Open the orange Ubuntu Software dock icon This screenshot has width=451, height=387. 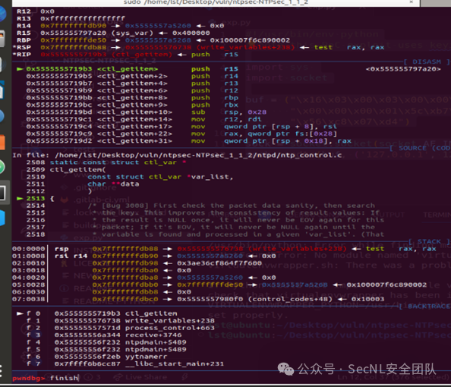(x=2, y=142)
